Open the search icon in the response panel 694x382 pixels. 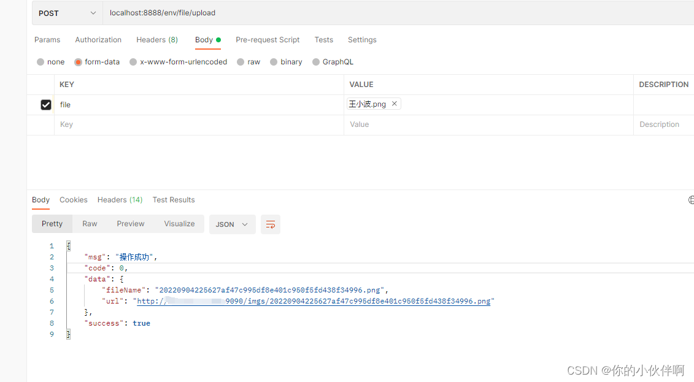click(x=691, y=199)
